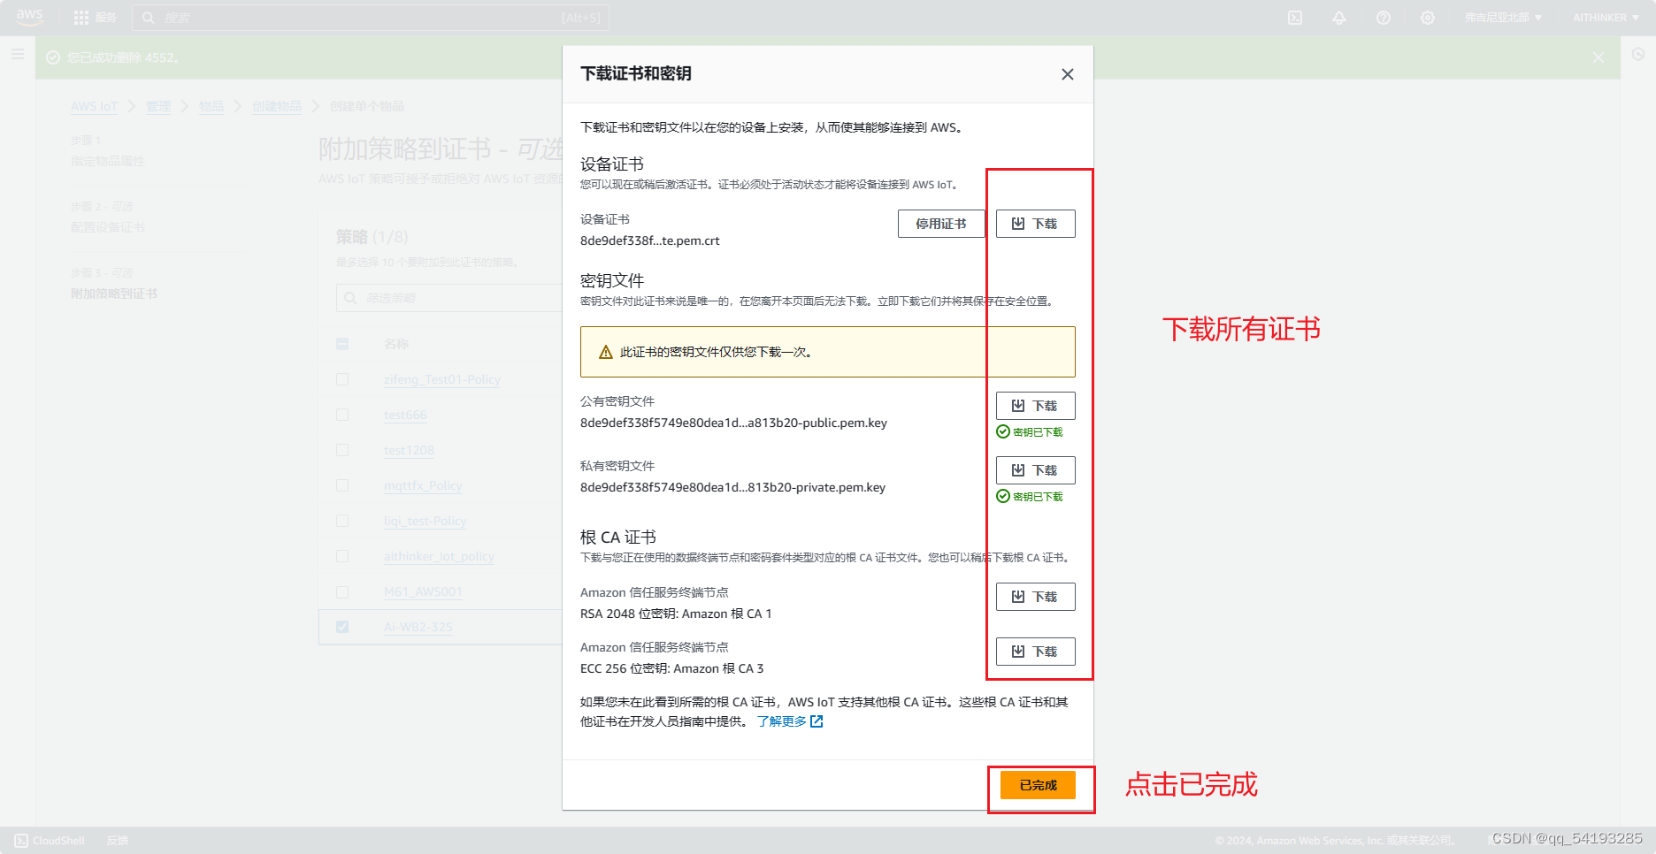Go to 物品 breadcrumb link
This screenshot has width=1656, height=854.
point(211,106)
